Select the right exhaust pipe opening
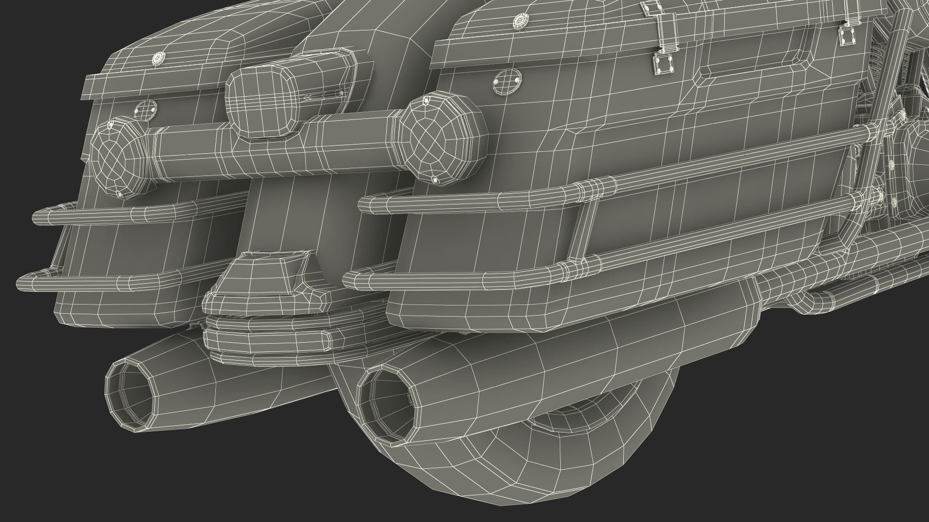Screen dimensions: 929x522 [x=389, y=405]
